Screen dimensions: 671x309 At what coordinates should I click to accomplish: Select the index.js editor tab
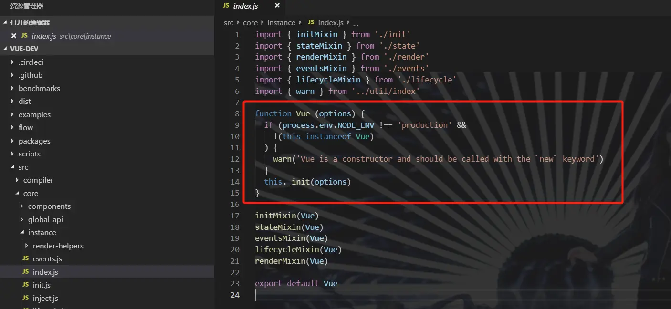click(x=250, y=6)
